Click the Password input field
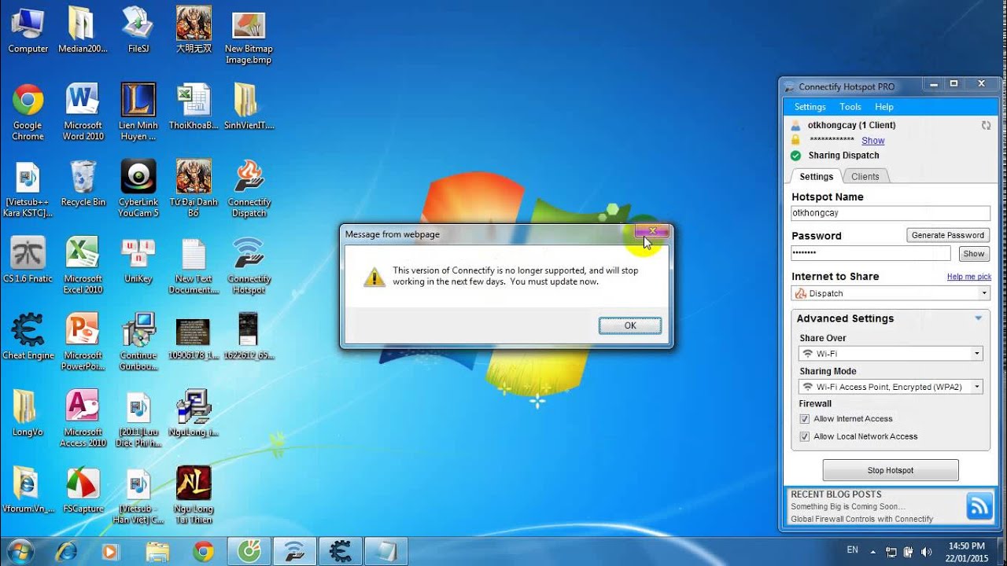Viewport: 1007px width, 566px height. tap(871, 253)
